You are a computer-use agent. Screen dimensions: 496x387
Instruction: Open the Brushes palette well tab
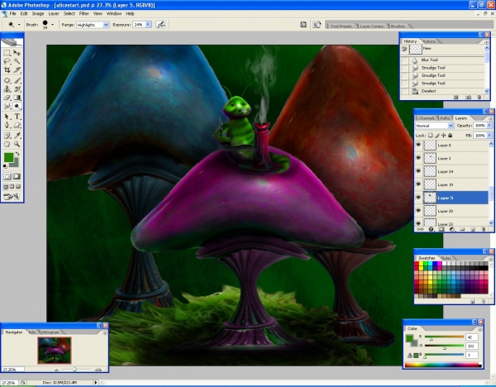[398, 26]
